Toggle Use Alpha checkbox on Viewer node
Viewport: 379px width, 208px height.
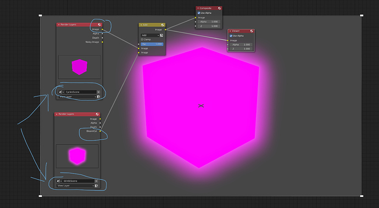(231, 36)
